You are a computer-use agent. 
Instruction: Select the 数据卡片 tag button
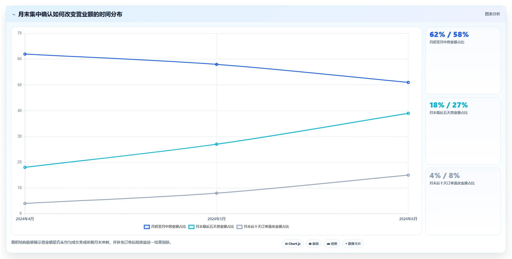[x=353, y=244]
